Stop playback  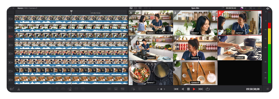click(x=188, y=89)
